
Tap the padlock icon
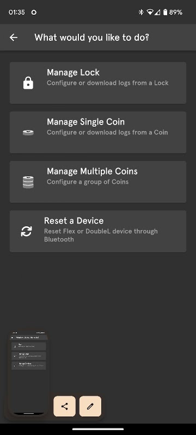coord(28,83)
